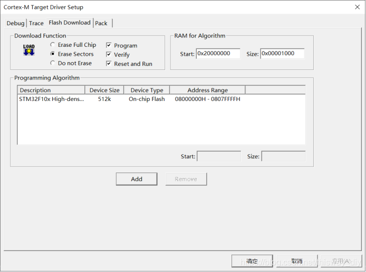366x272 pixels.
Task: Click Programming Algorithm Start field
Action: pyautogui.click(x=219, y=156)
